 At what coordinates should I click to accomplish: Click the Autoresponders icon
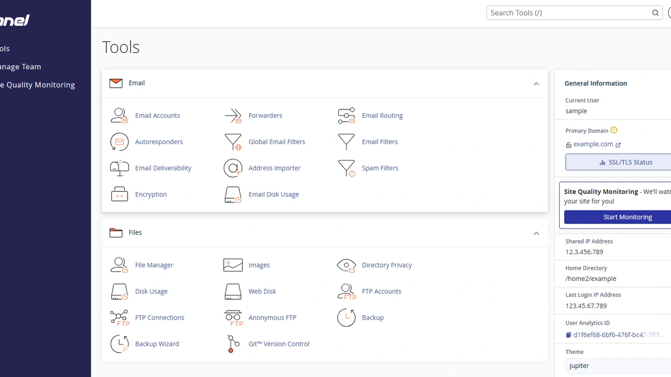pyautogui.click(x=119, y=142)
